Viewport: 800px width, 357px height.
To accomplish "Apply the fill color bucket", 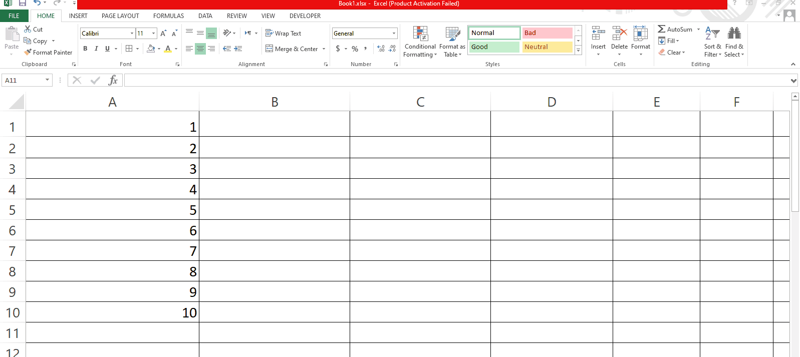I will coord(151,49).
